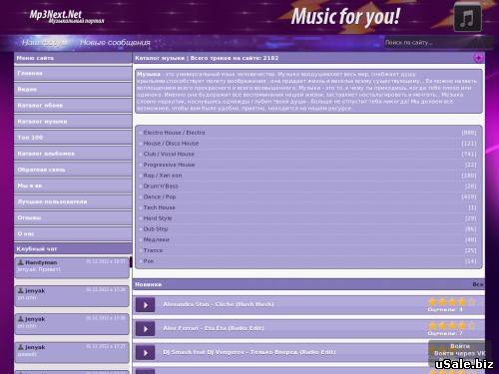
Task: Click the round purple icon in catalog header
Action: [x=478, y=58]
